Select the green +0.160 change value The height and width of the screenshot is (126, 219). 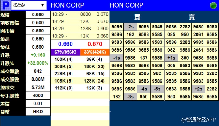[x=38, y=55]
